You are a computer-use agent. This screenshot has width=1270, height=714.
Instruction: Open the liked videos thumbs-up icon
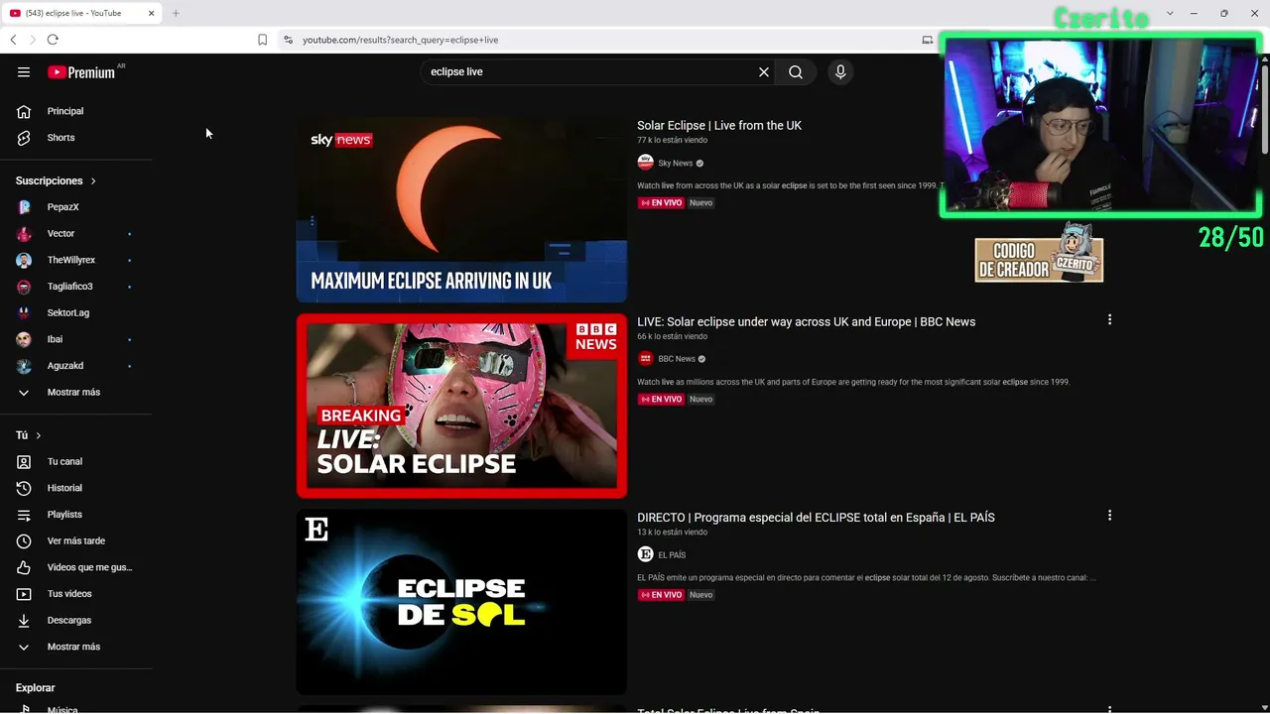(x=24, y=567)
